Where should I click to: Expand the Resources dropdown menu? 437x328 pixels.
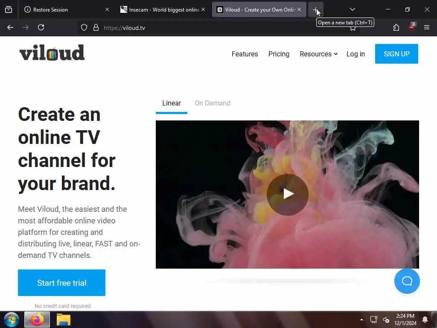pyautogui.click(x=318, y=54)
